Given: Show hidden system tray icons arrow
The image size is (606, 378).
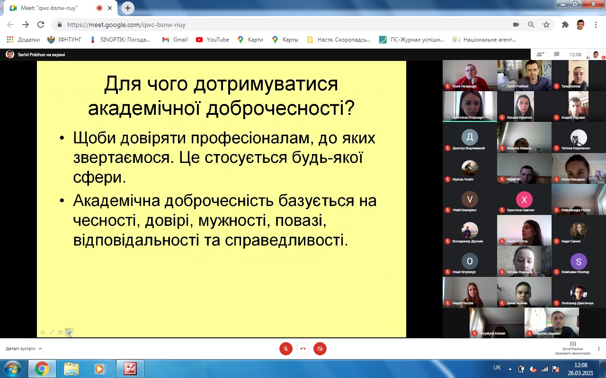Looking at the screenshot, I should click(510, 369).
